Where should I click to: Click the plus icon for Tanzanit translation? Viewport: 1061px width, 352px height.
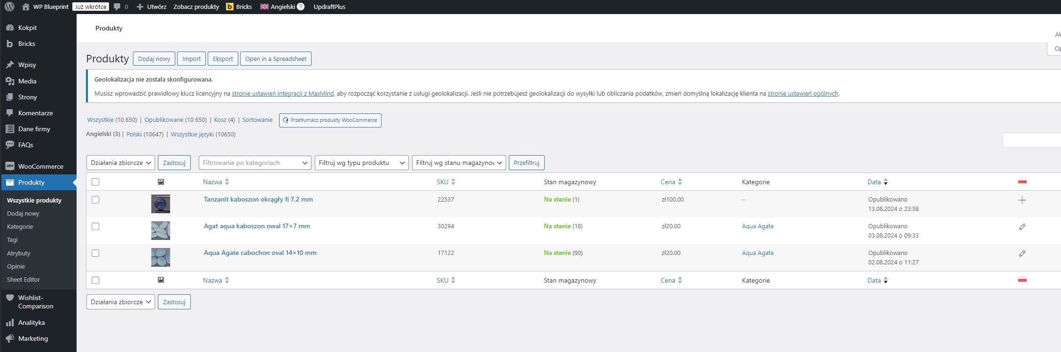tap(1022, 200)
